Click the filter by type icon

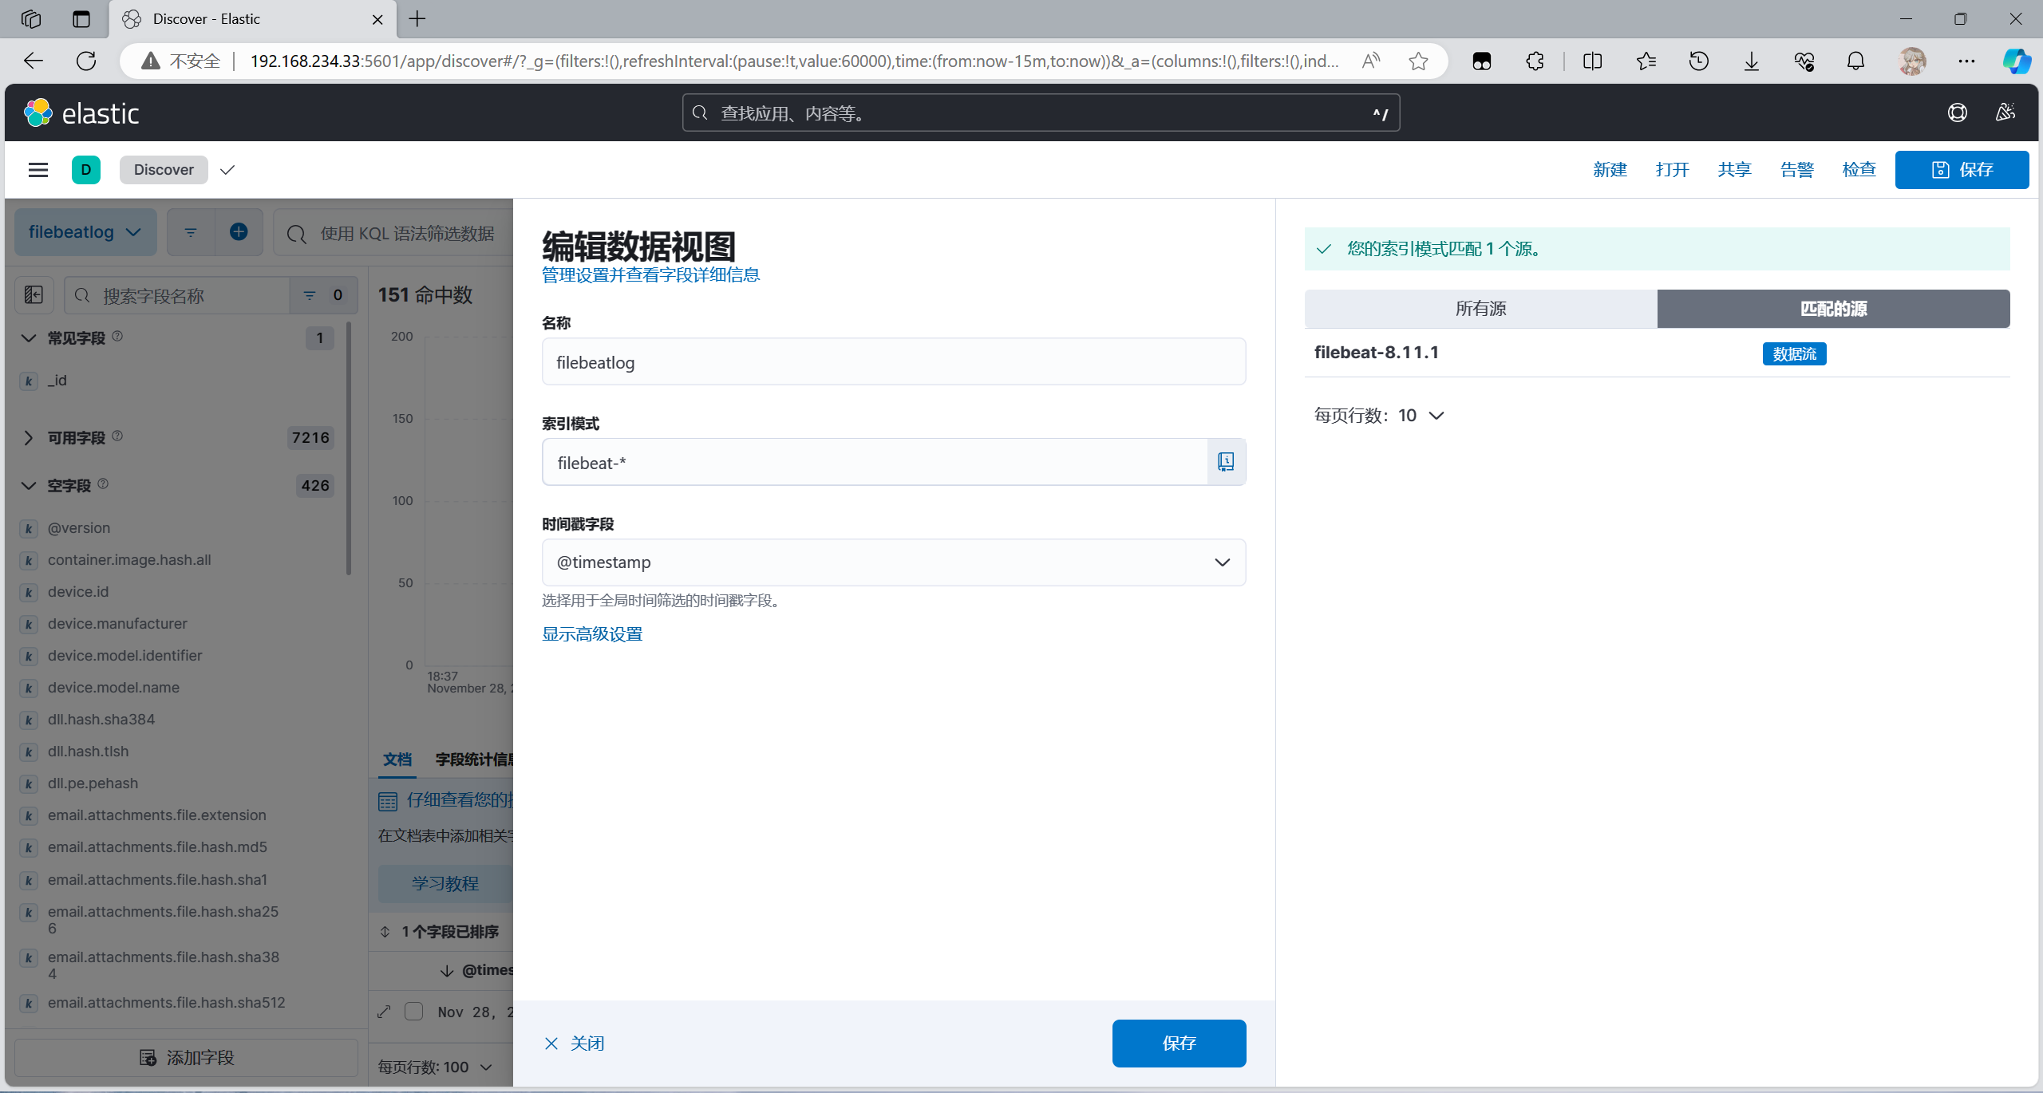(x=310, y=296)
